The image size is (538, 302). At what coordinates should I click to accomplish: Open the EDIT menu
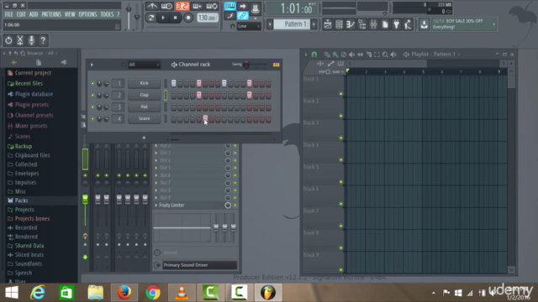click(x=21, y=14)
